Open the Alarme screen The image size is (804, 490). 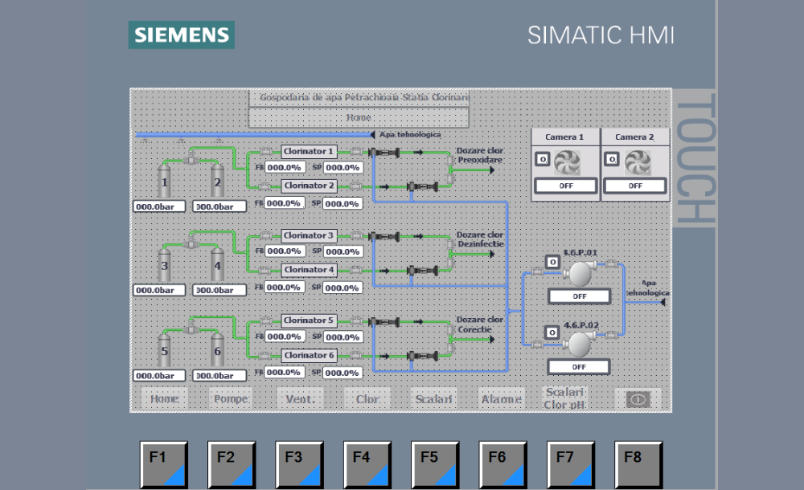pos(502,398)
